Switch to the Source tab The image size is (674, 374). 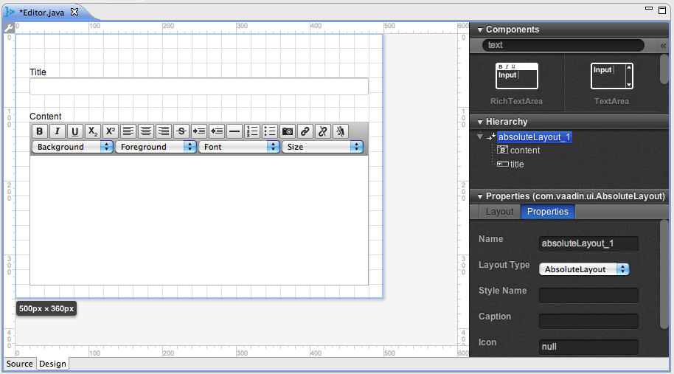point(19,364)
